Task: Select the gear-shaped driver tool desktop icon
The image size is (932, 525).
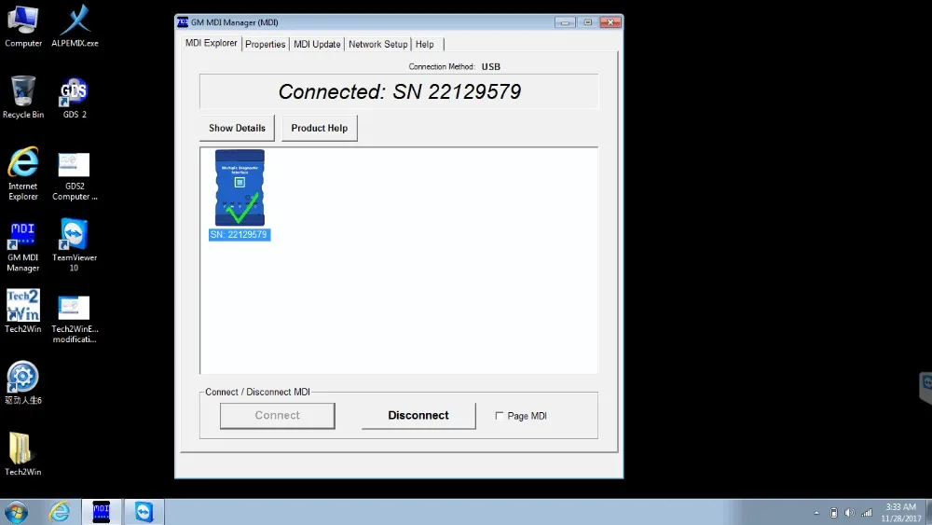Action: coord(22,382)
